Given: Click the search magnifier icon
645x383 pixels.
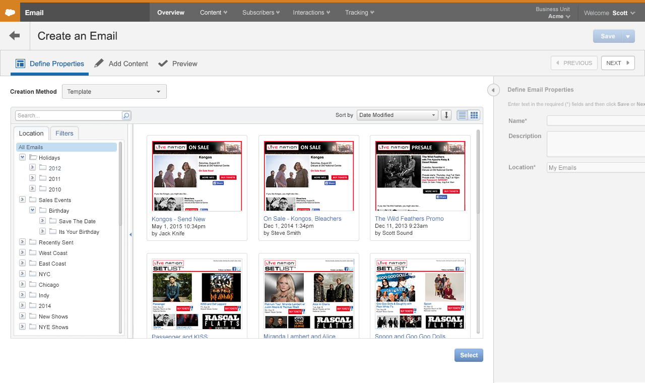Looking at the screenshot, I should click(x=126, y=115).
